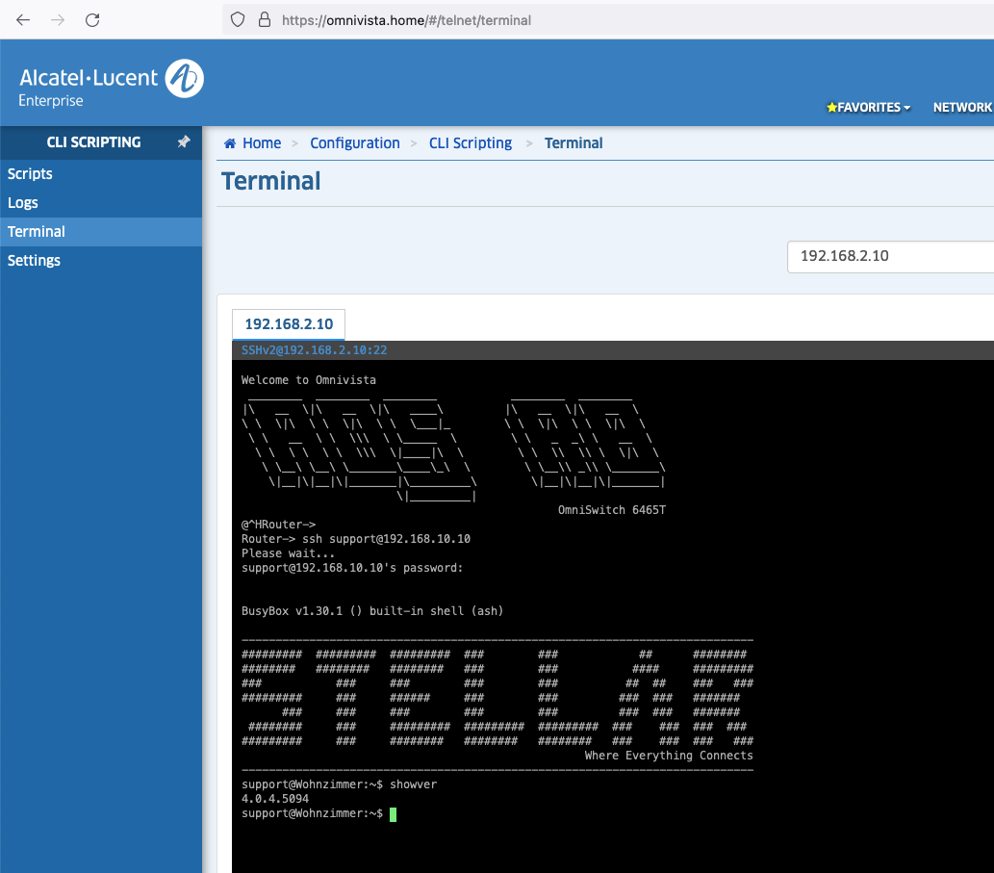Screen dimensions: 994x873
Task: Open the Network menu
Action: 962,108
